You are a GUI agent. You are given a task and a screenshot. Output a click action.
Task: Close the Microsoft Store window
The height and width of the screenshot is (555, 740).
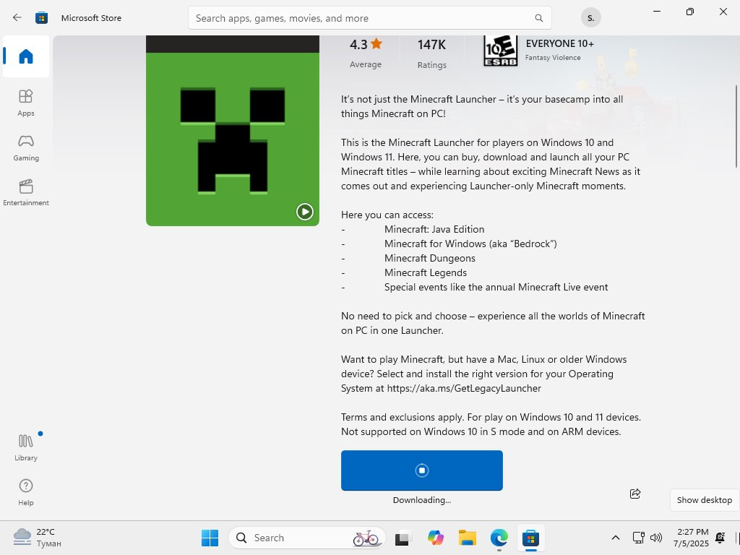point(723,12)
